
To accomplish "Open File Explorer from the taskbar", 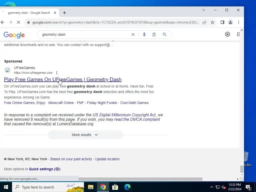I will tap(90, 187).
